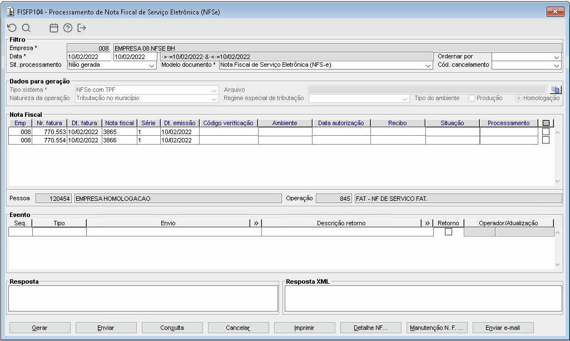Click the Série column header
The height and width of the screenshot is (341, 570).
148,123
